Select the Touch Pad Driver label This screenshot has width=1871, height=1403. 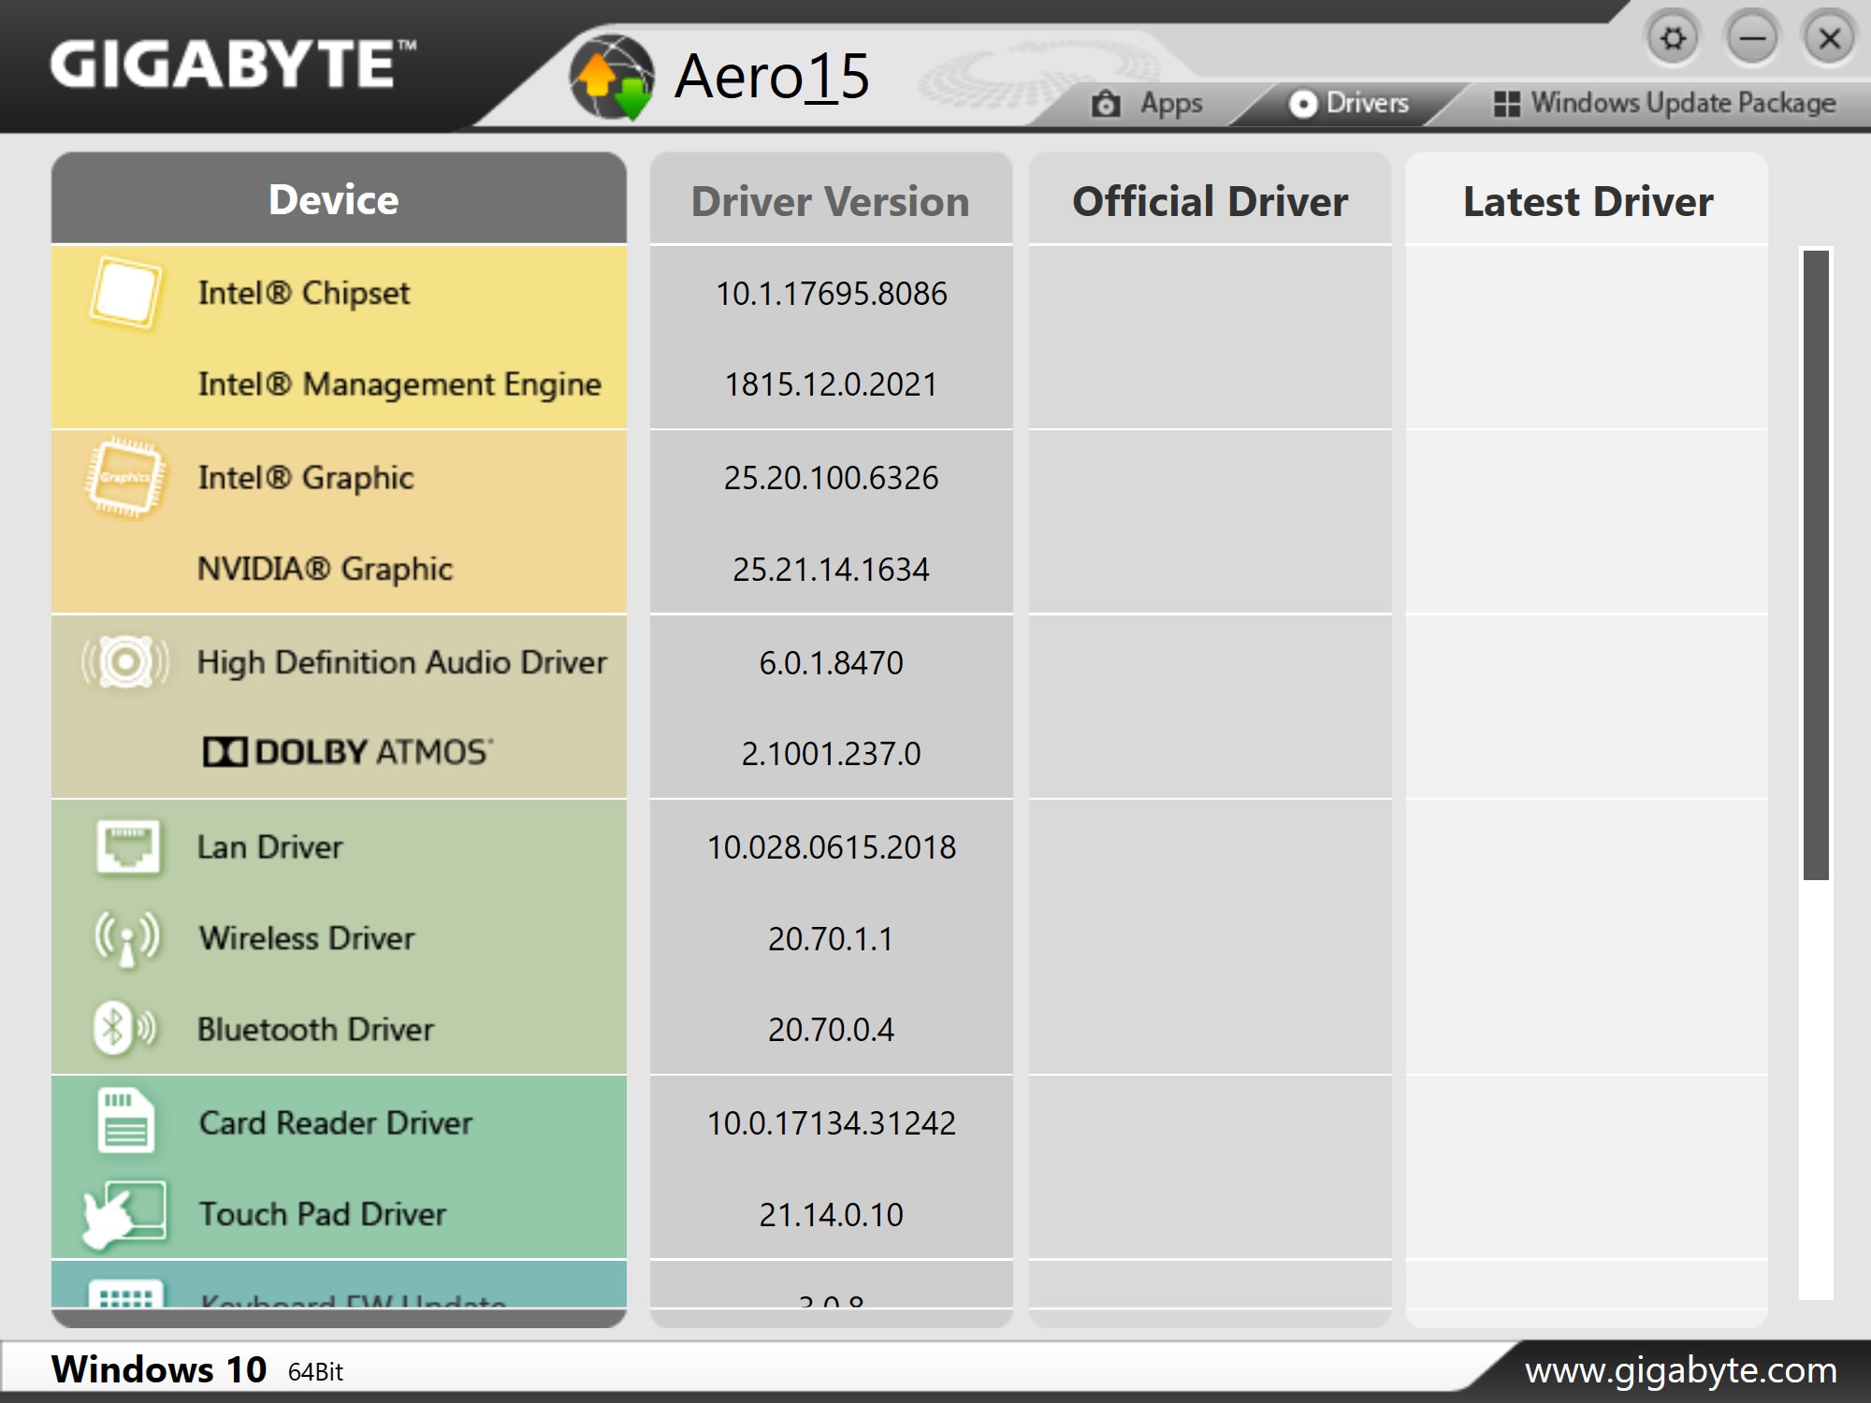pyautogui.click(x=323, y=1214)
